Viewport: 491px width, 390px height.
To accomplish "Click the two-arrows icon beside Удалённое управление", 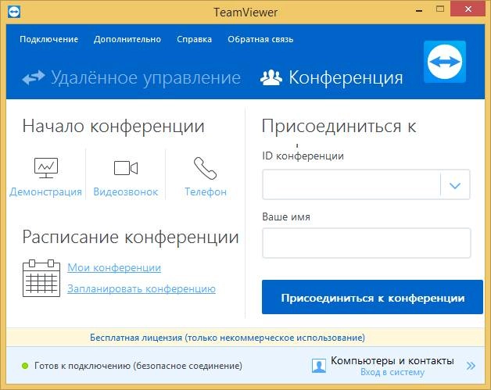I will pos(34,77).
